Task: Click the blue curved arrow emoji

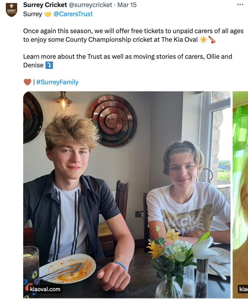Action: coord(49,65)
